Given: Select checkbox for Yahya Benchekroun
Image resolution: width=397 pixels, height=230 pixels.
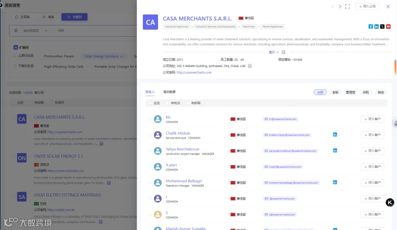Looking at the screenshot, I should [150, 151].
